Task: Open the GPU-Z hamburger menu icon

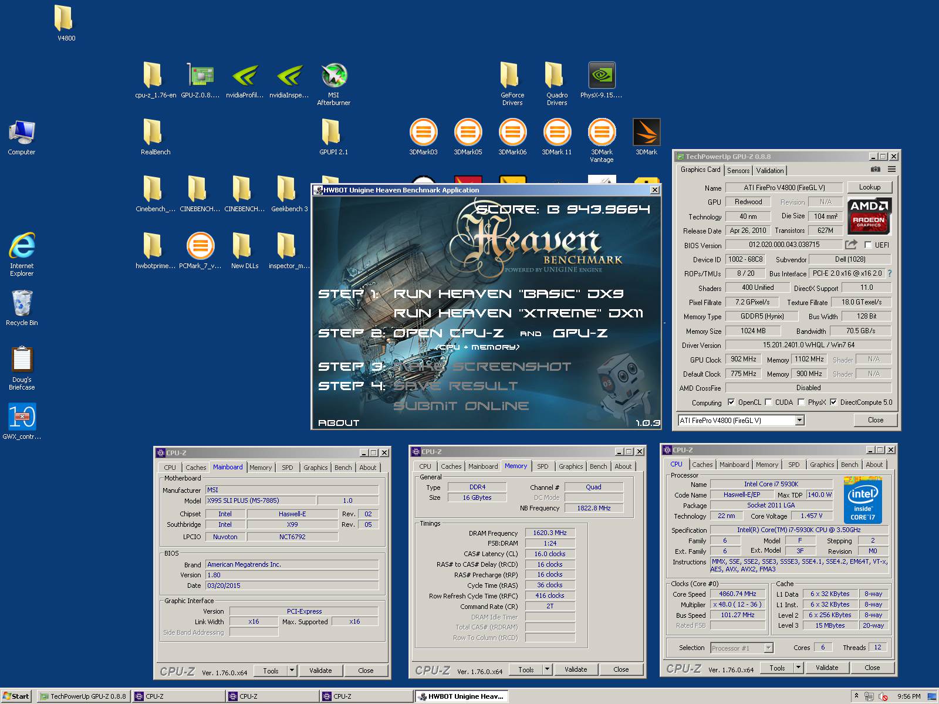Action: pyautogui.click(x=891, y=170)
